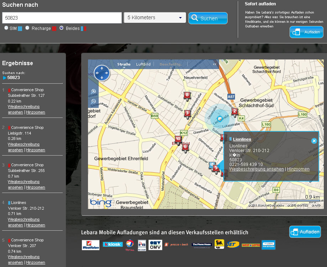The image size is (327, 267).
Task: Click Aufladen button under Sofort aufladen
Action: click(x=306, y=32)
